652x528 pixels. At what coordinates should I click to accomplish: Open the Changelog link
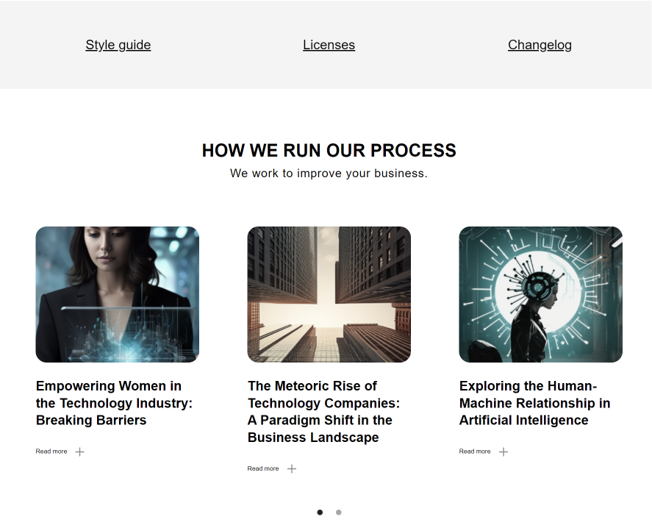[x=540, y=45]
